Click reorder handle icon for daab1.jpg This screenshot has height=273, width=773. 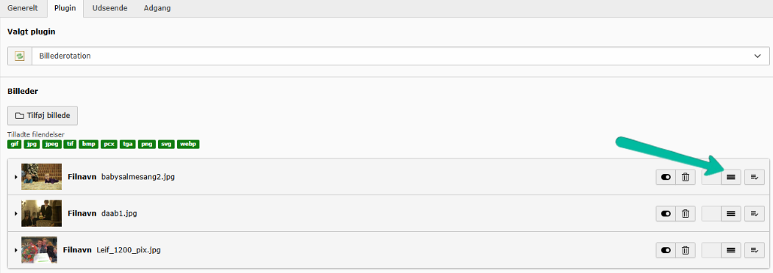[x=731, y=214]
